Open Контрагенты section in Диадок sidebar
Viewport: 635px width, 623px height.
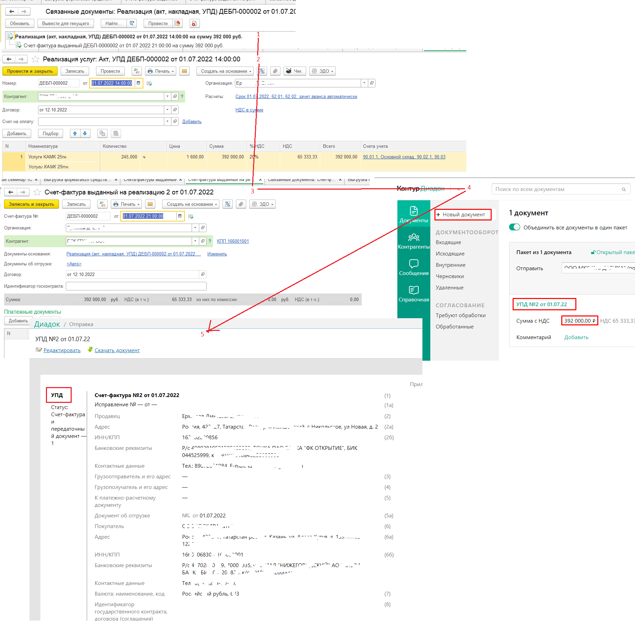click(x=414, y=241)
